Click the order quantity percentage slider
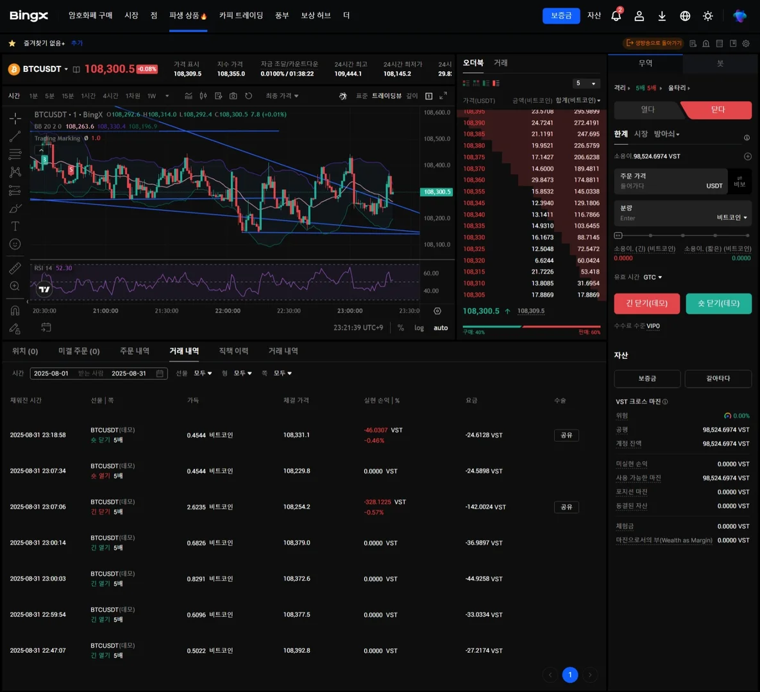 point(682,235)
